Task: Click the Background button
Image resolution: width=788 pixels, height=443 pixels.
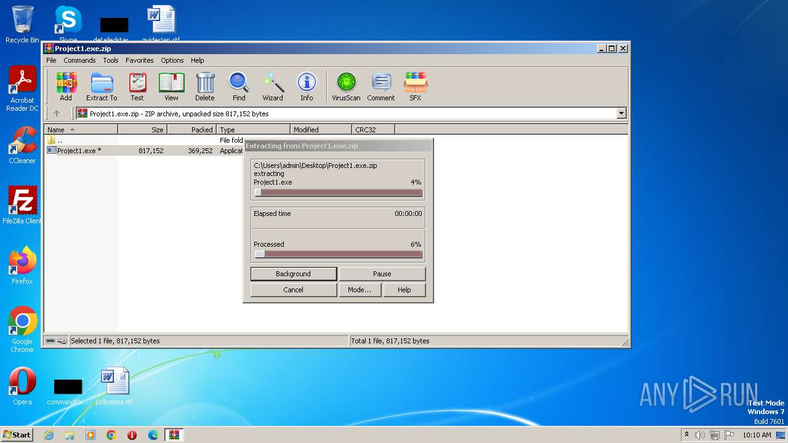Action: point(294,274)
